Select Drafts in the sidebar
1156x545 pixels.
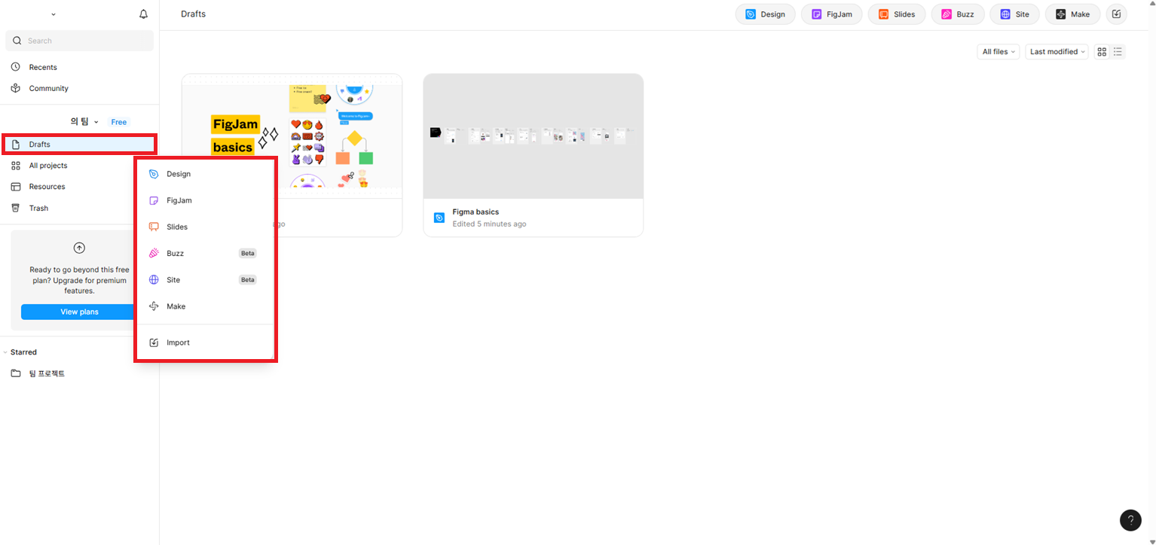pos(79,144)
